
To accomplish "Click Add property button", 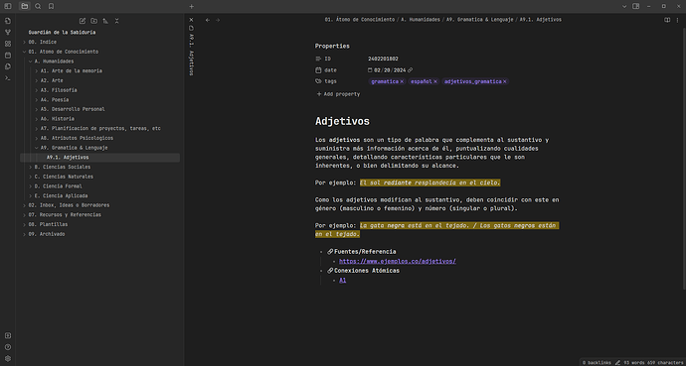I will (x=338, y=94).
